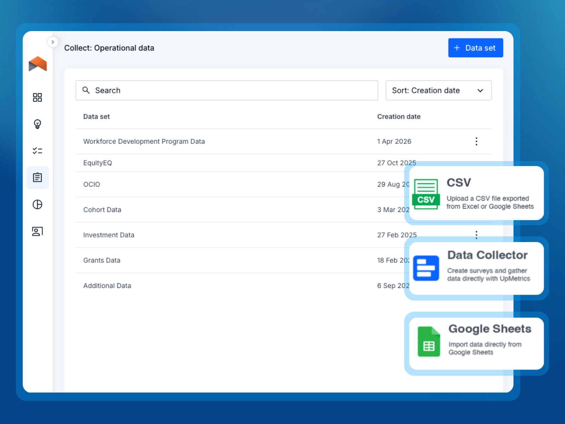Viewport: 565px width, 424px height.
Task: Click the add Data set button
Action: coord(475,48)
